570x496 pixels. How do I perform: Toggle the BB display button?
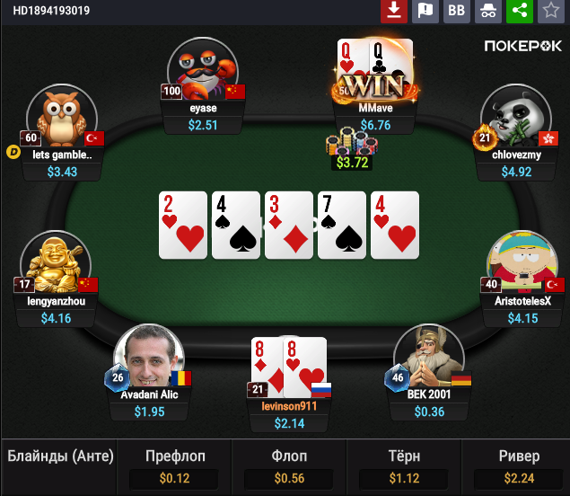[457, 10]
